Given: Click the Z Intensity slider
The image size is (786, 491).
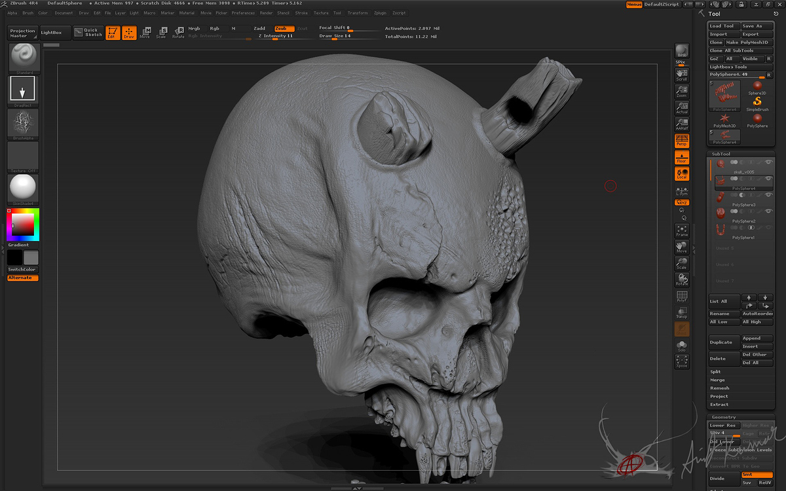Looking at the screenshot, I should (x=275, y=36).
